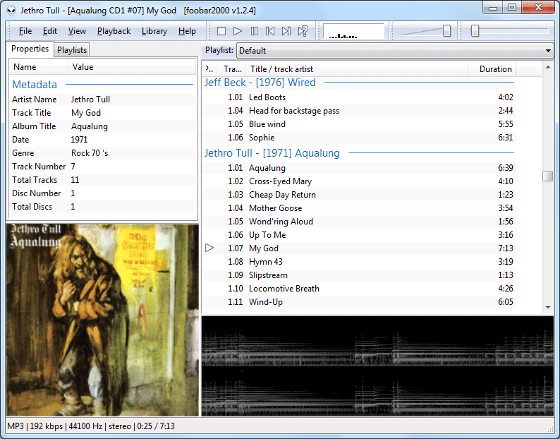Select the Blue wind track
Viewport: 560px width, 439px height.
point(359,124)
